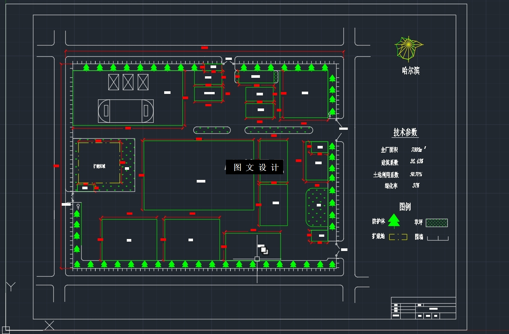
Task: Select the running track shape in the plan
Action: (126, 111)
